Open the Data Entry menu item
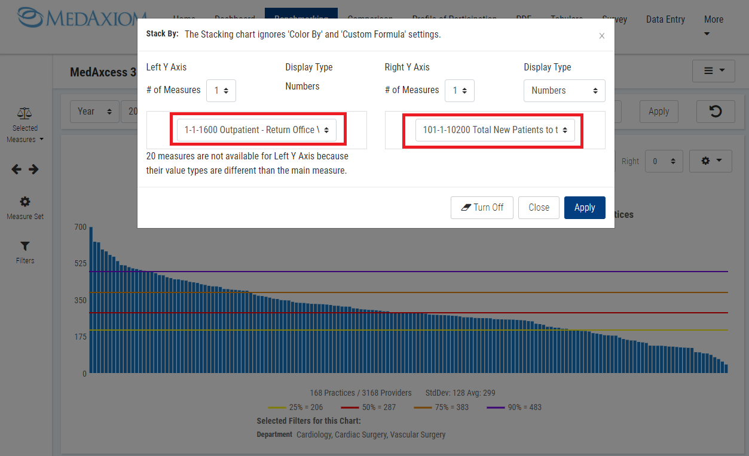 pos(665,20)
